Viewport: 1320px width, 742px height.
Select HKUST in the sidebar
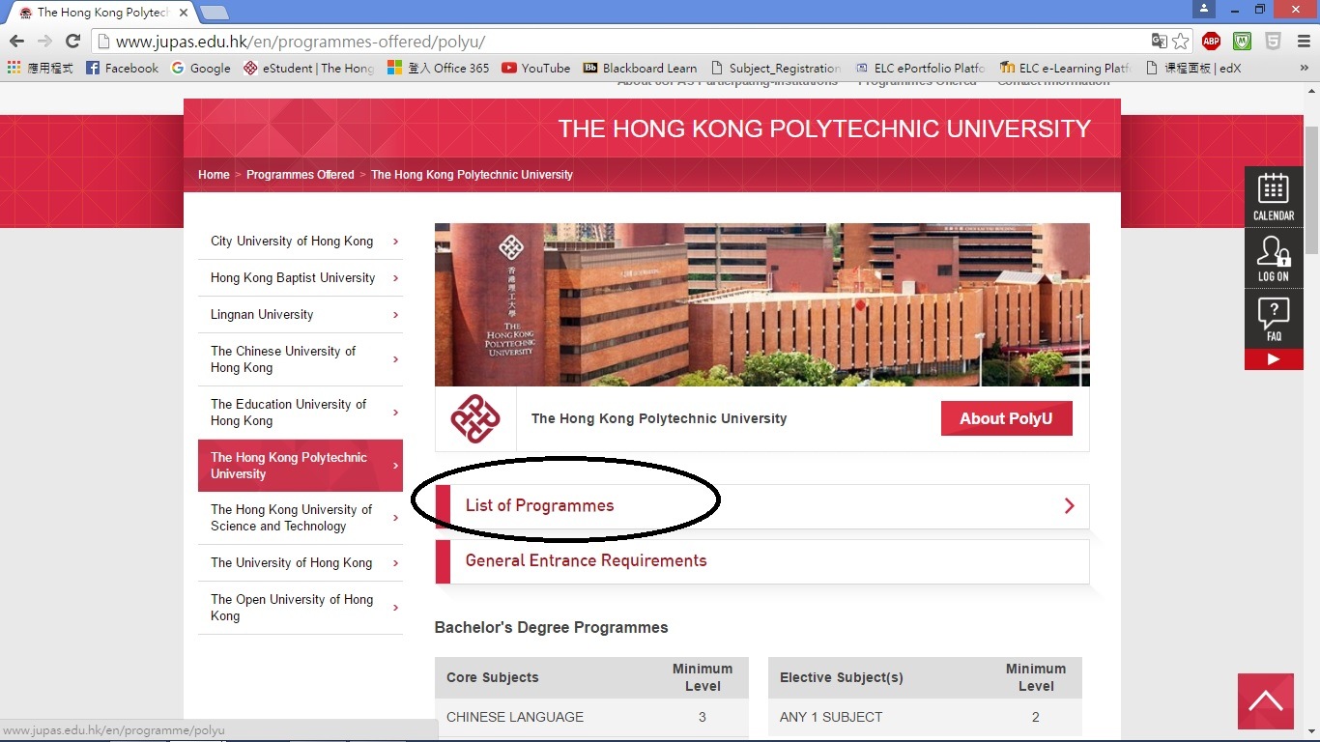(x=301, y=518)
